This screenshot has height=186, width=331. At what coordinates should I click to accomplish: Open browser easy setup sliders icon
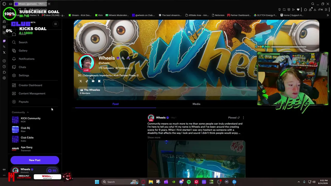326,10
